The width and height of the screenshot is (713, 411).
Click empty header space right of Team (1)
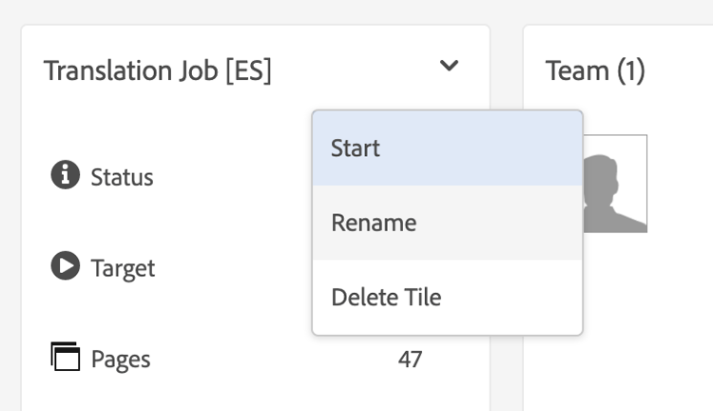[680, 71]
